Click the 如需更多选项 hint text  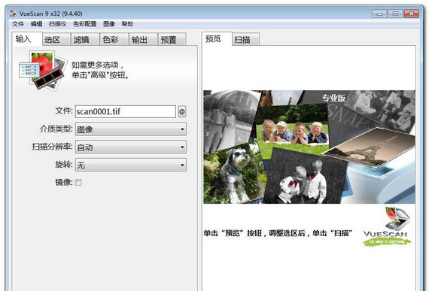(x=100, y=70)
